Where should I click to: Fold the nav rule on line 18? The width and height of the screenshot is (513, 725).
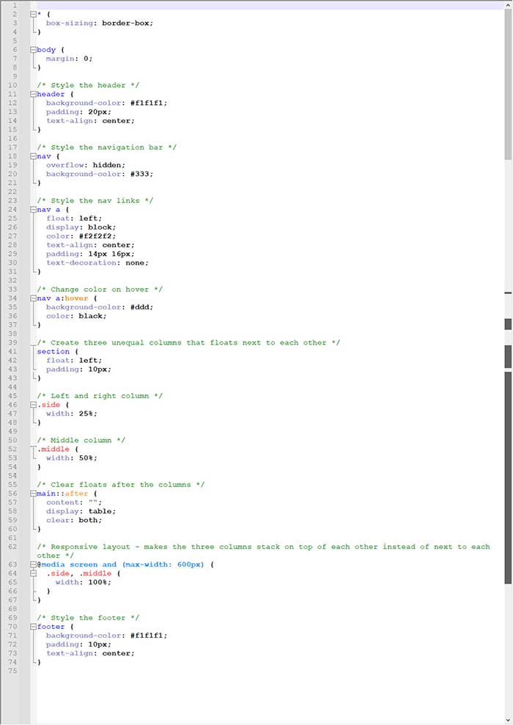click(33, 156)
